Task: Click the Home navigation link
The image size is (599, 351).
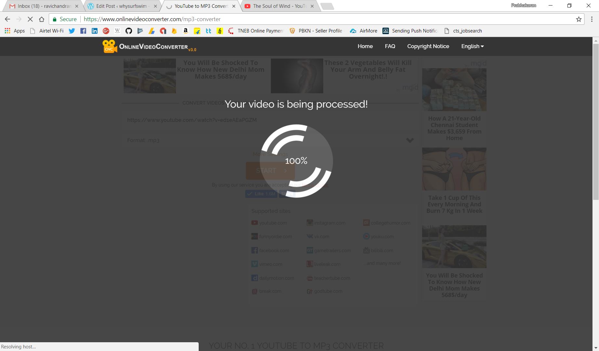Action: [x=365, y=46]
